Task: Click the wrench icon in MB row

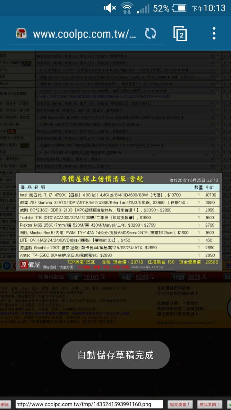Action: (x=218, y=77)
